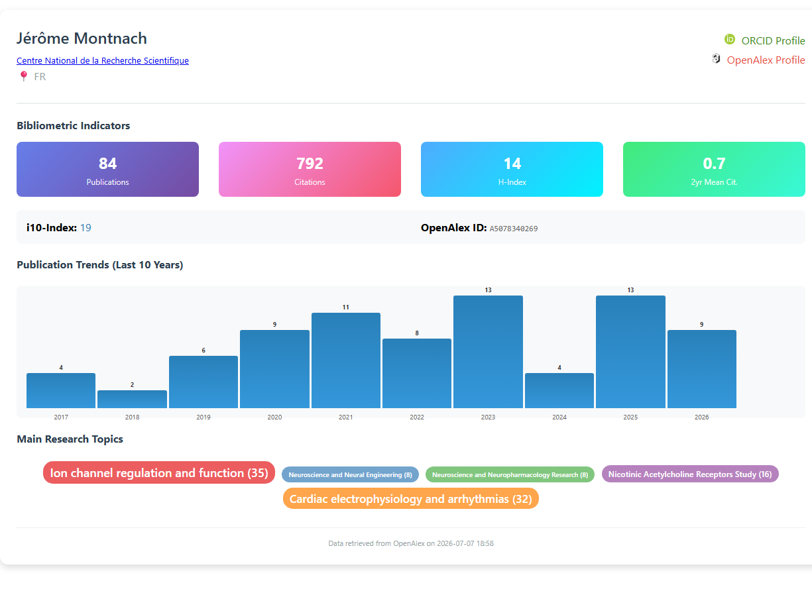Click the 2017 bar in publication chart
Image resolution: width=812 pixels, height=599 pixels.
(x=61, y=390)
